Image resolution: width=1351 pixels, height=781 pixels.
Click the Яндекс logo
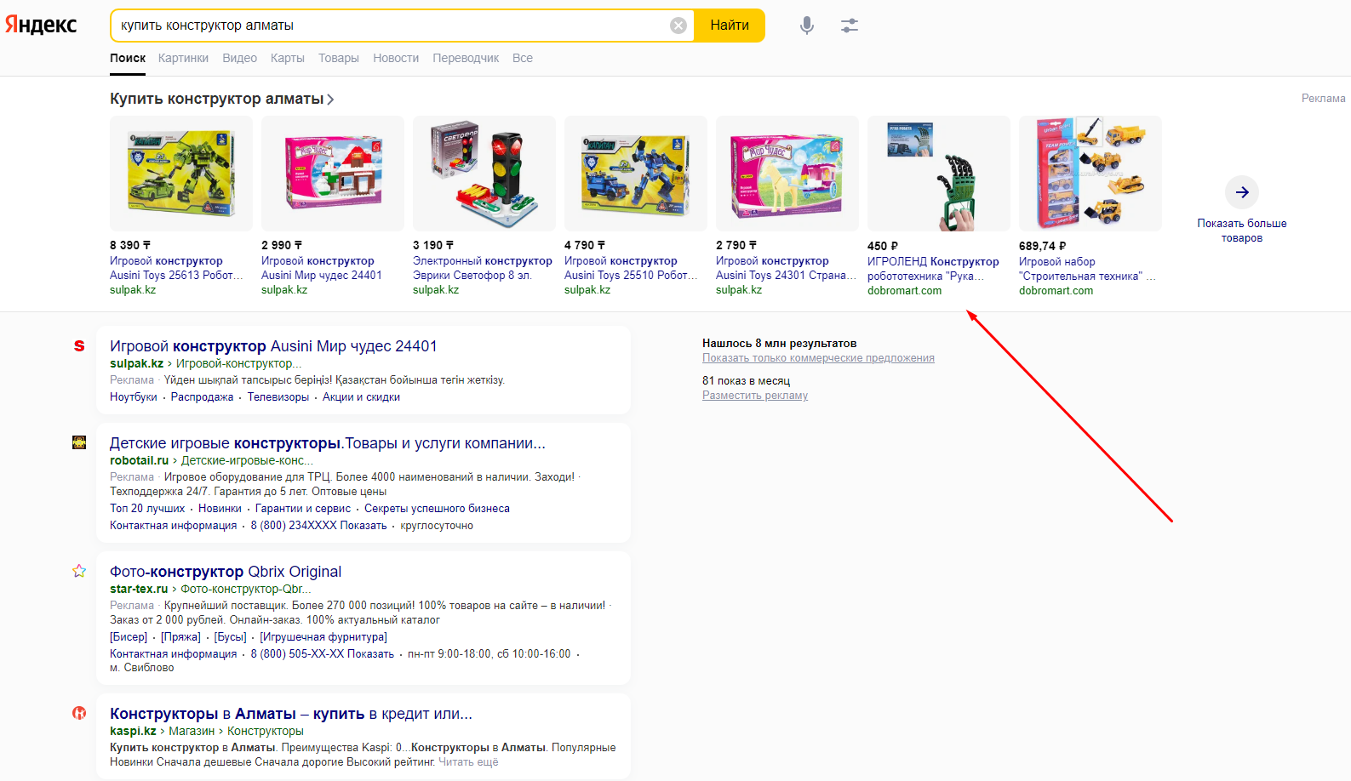[41, 25]
